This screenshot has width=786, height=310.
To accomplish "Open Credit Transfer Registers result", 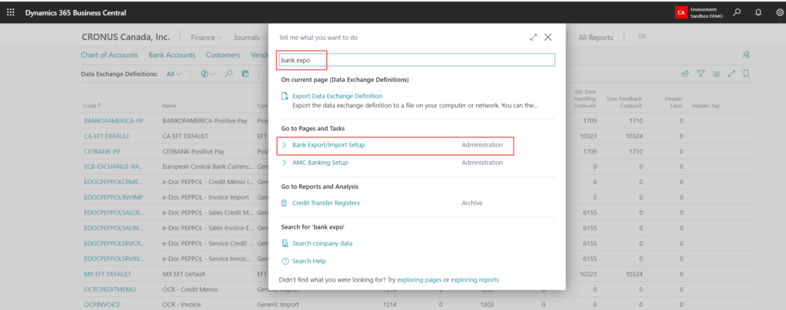I will tap(325, 203).
